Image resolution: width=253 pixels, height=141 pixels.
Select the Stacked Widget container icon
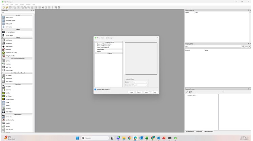coord(3,99)
